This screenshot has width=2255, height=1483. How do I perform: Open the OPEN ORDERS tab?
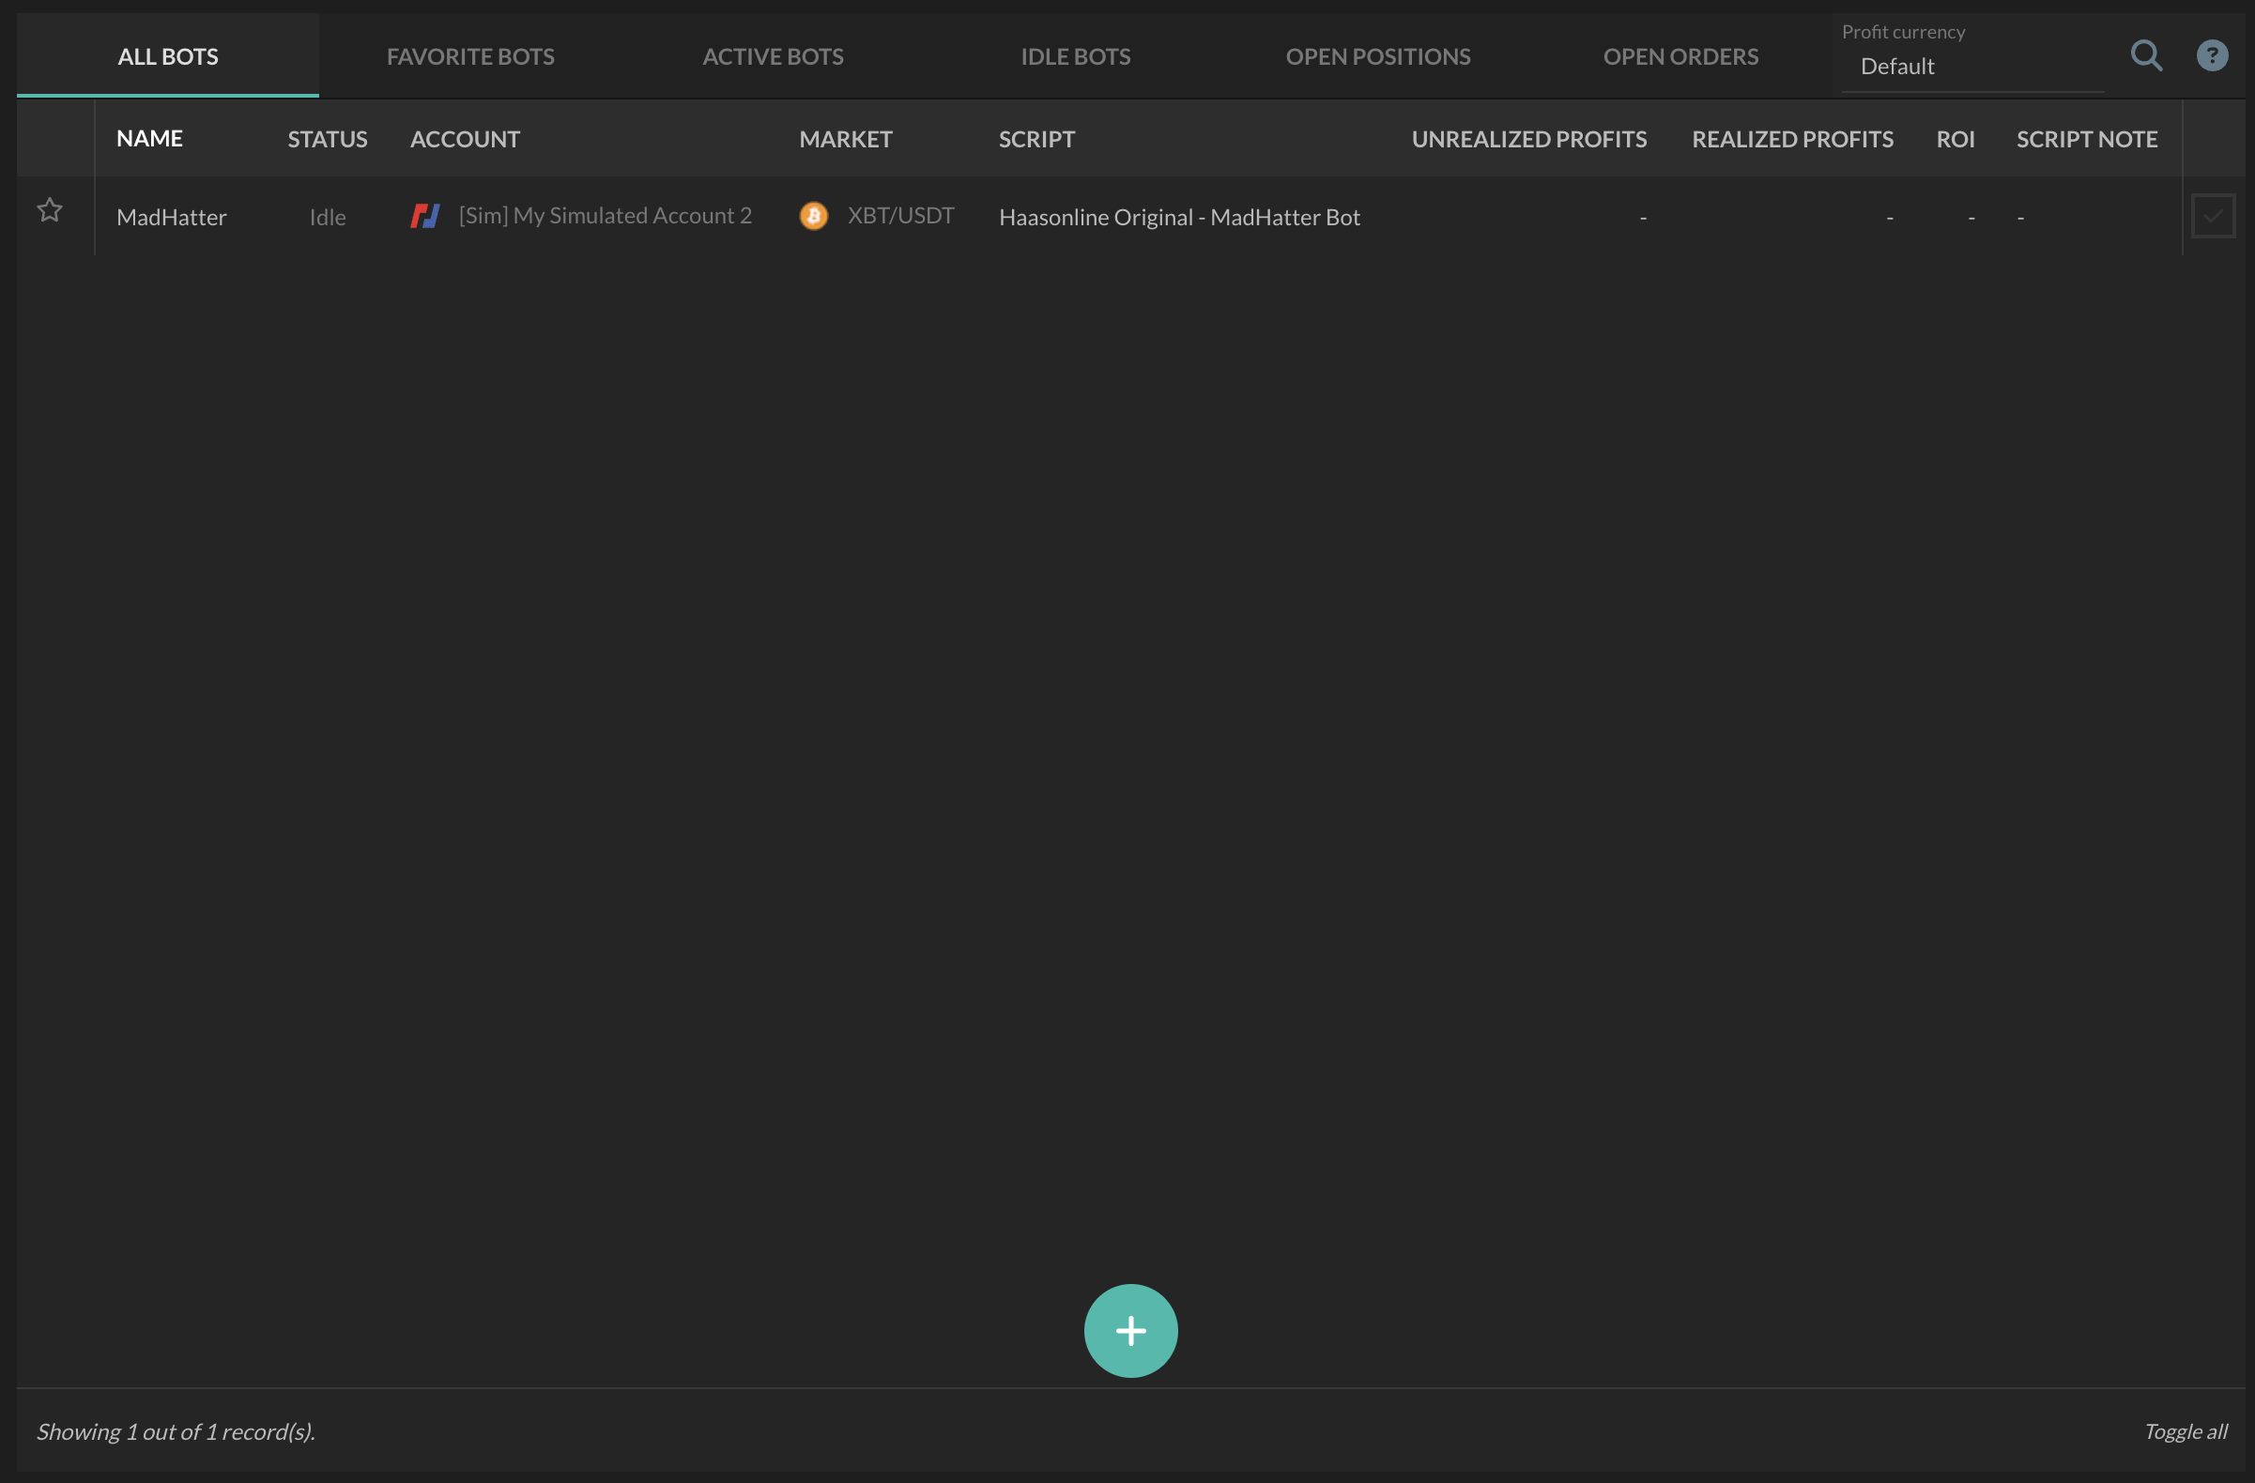(x=1680, y=56)
